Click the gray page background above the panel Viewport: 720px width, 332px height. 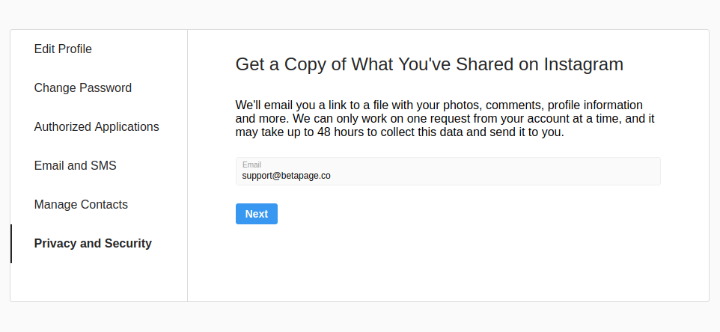point(359,13)
